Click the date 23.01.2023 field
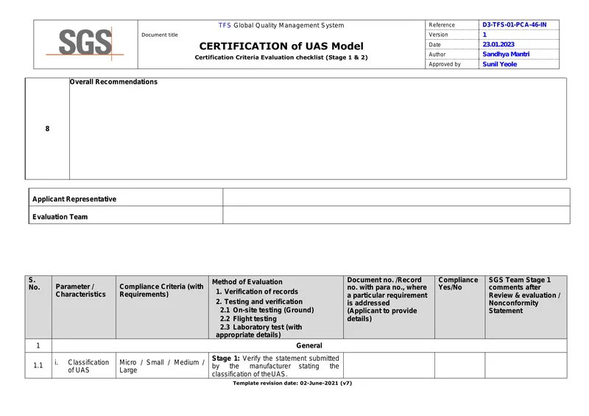Image resolution: width=589 pixels, height=416 pixels. (519, 44)
